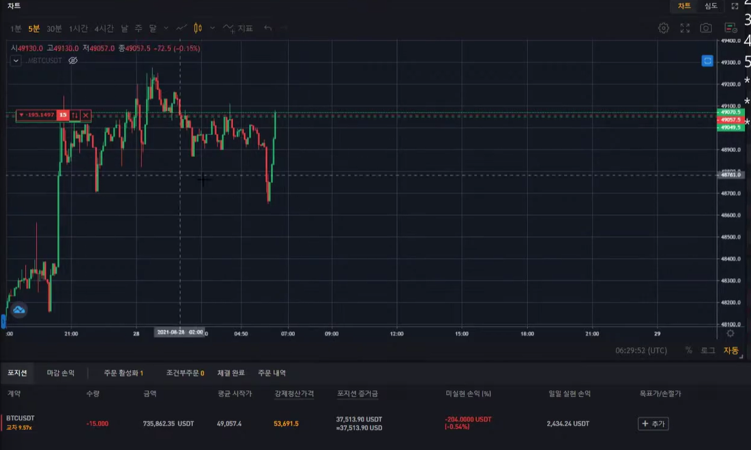Select the 4시간 timeframe
751x450 pixels.
point(104,29)
